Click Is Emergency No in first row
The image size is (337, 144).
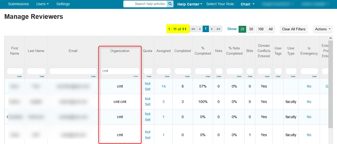point(309,86)
